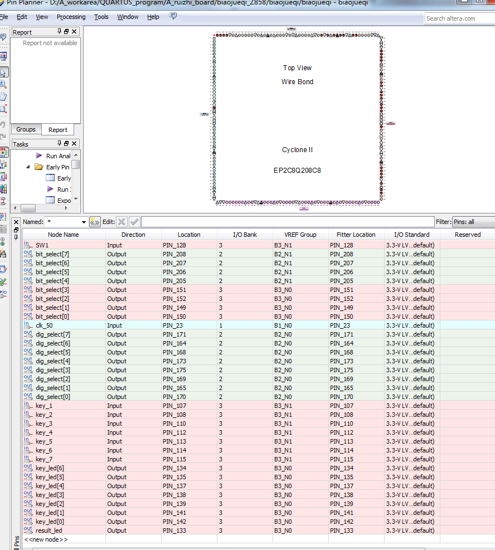495x550 pixels.
Task: Toggle the edges 'E' view icon
Action: pos(3,177)
